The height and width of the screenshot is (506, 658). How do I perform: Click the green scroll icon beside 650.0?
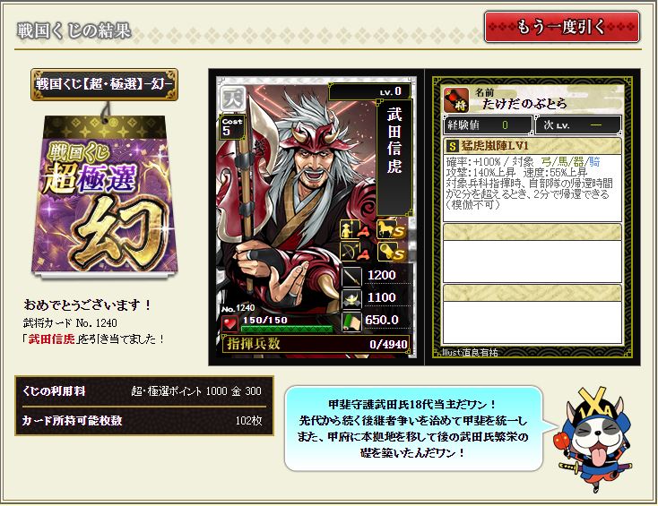click(x=351, y=322)
